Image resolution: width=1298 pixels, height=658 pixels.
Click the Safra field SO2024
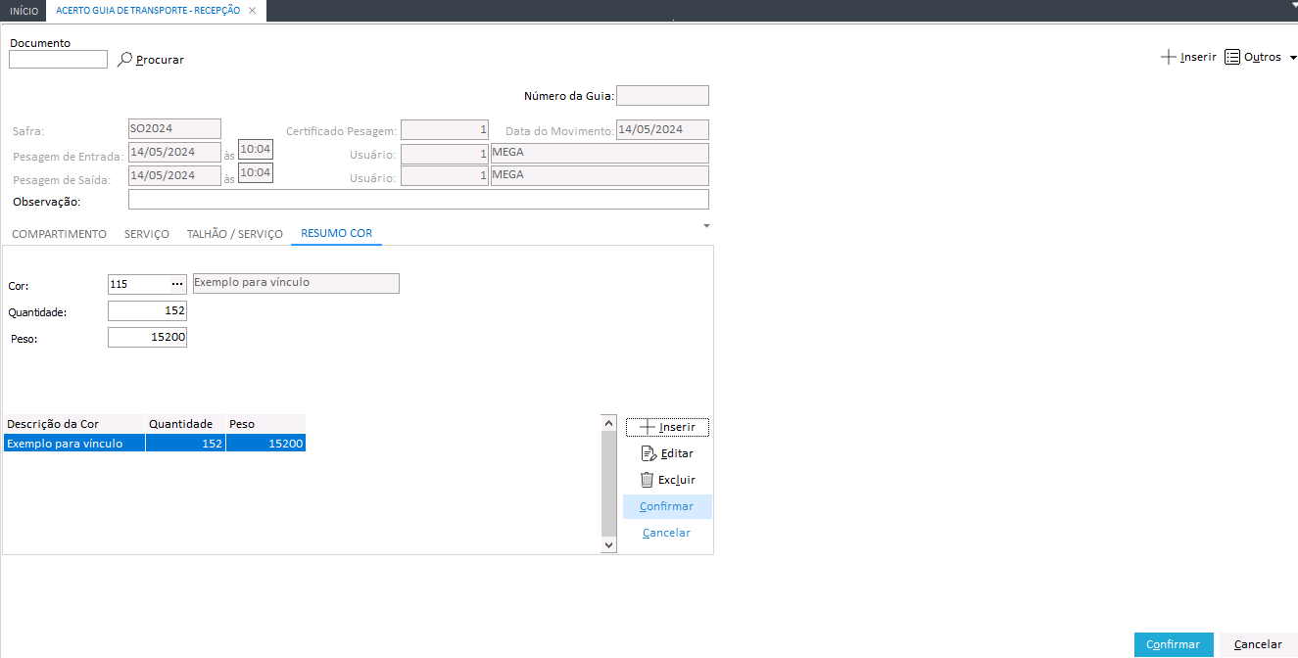174,128
